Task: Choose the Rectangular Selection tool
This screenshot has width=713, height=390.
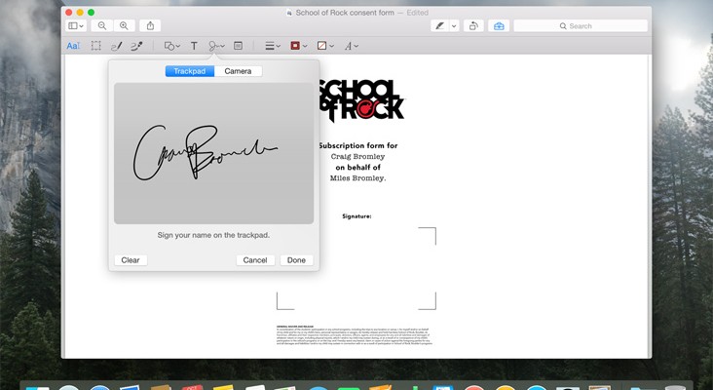Action: coord(96,46)
